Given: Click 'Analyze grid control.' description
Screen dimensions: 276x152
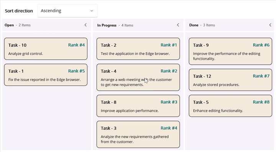Looking at the screenshot, I should pyautogui.click(x=26, y=54).
